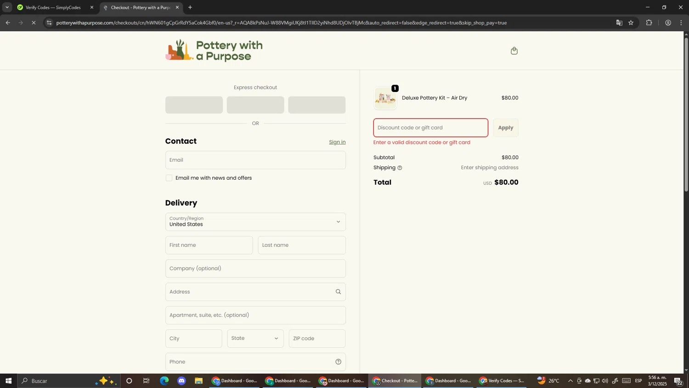Open Chrome profile avatar icon
This screenshot has height=388, width=689.
click(668, 23)
